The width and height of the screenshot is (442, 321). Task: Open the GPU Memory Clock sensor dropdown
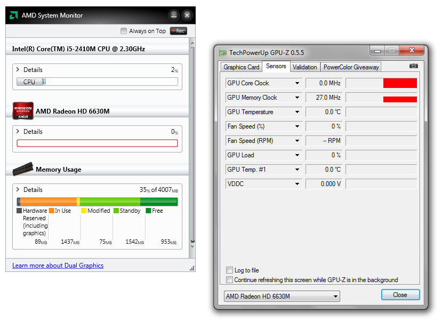[297, 98]
